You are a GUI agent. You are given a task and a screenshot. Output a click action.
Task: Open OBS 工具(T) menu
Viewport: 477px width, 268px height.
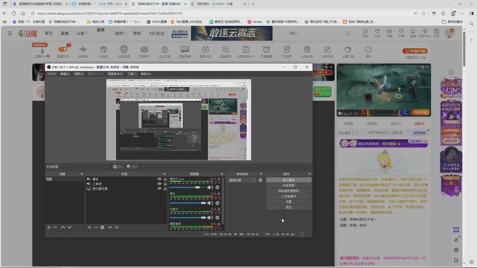pos(132,74)
